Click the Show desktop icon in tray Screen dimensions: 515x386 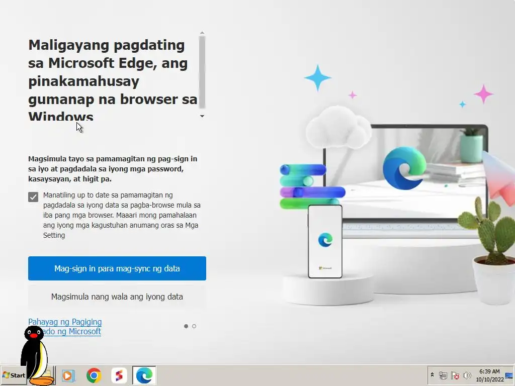tap(509, 375)
